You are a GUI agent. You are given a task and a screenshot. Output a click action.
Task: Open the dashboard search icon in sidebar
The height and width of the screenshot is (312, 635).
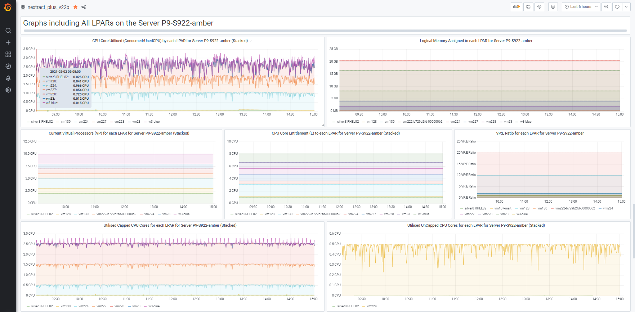(8, 31)
